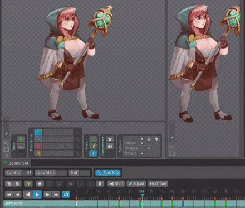Select the keyframe at frame 50

[x=183, y=199]
